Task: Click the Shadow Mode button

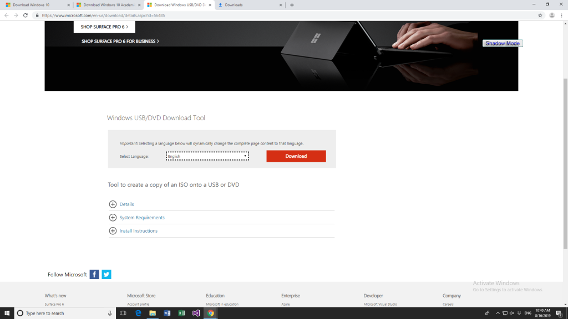Action: tap(503, 43)
